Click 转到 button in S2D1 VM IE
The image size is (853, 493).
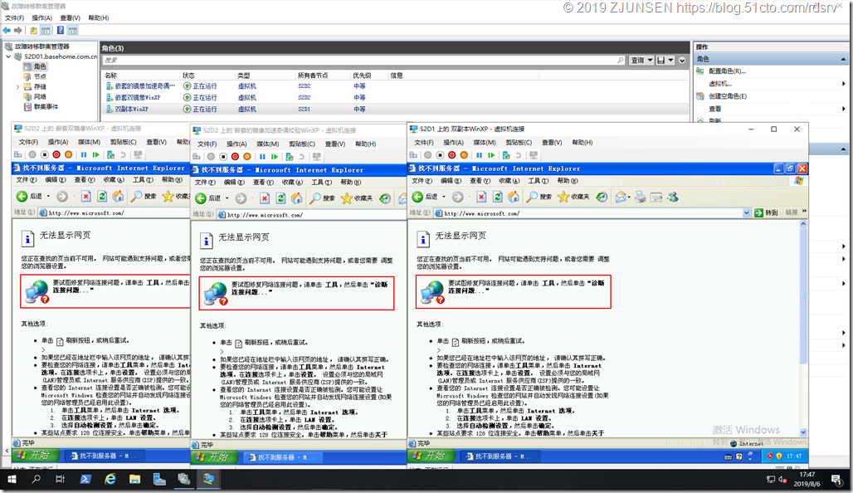pyautogui.click(x=767, y=212)
